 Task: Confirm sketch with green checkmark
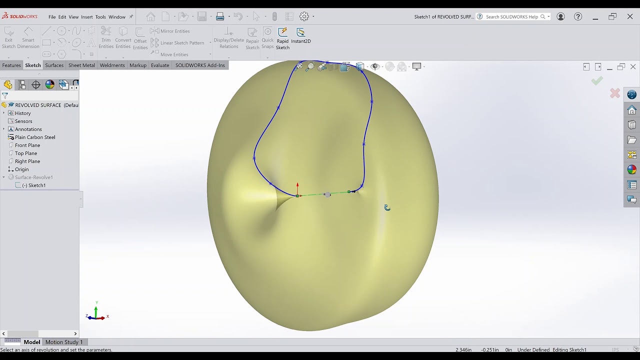click(597, 80)
